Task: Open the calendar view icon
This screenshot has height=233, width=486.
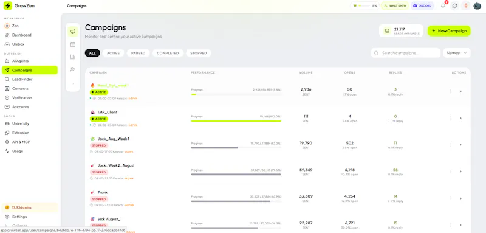Action: pos(73,44)
